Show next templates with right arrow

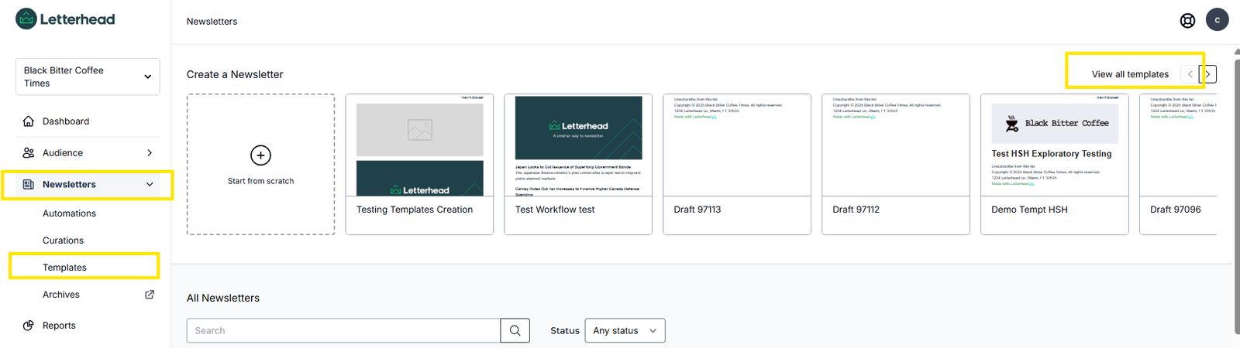[1207, 74]
